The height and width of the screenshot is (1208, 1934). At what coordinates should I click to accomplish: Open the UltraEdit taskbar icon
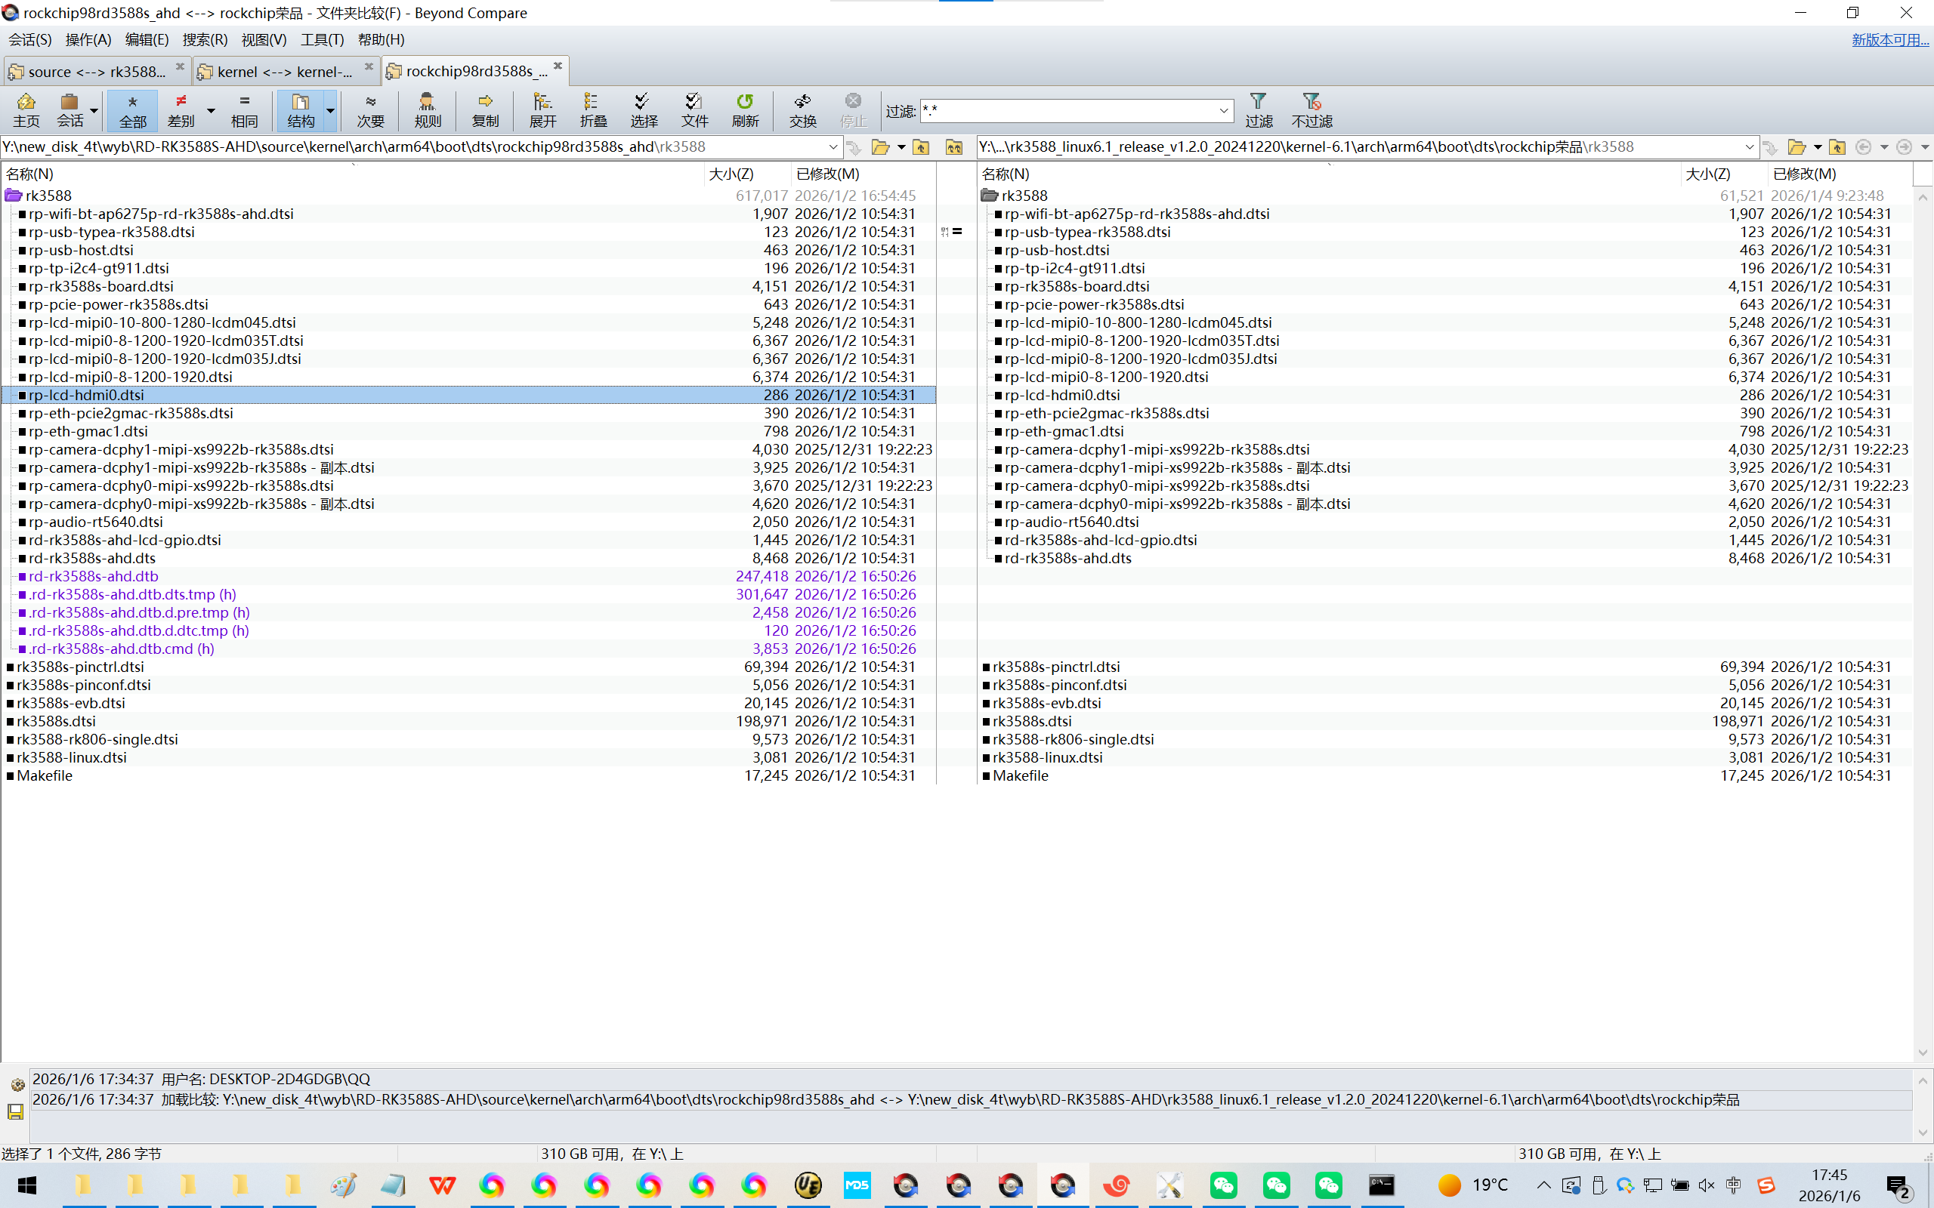coord(808,1185)
